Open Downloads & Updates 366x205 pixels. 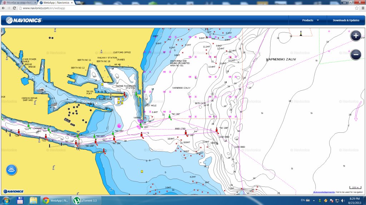coord(346,20)
